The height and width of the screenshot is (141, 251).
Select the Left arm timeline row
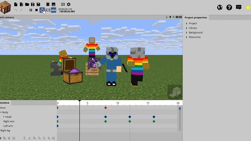tap(28, 126)
